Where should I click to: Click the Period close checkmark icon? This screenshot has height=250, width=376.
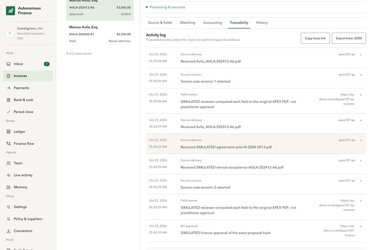[x=8, y=112]
